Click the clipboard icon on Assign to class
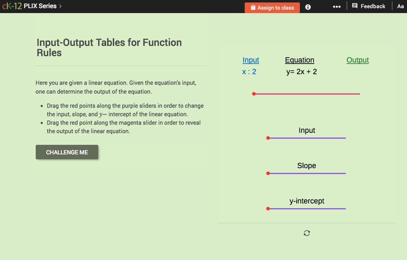The width and height of the screenshot is (407, 260). [x=253, y=7]
